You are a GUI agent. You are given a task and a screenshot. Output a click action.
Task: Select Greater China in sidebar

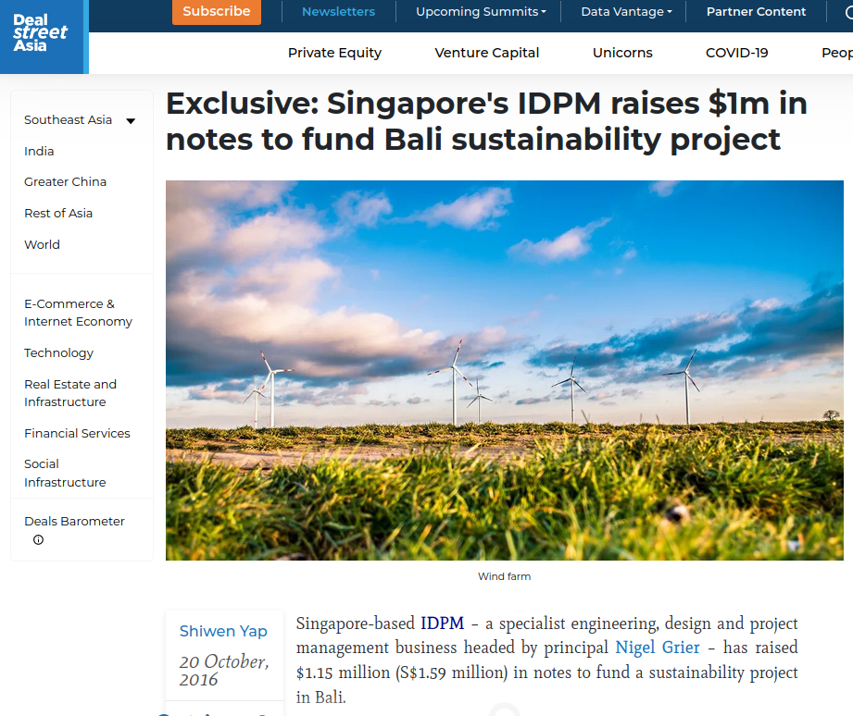(65, 182)
